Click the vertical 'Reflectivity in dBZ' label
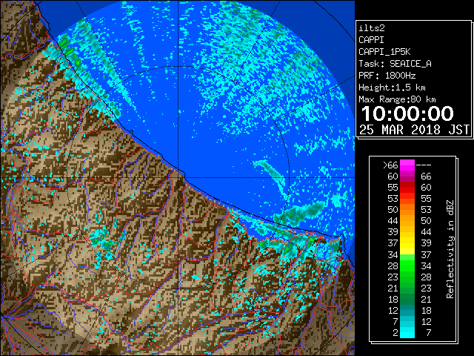474x356 pixels. pos(450,249)
